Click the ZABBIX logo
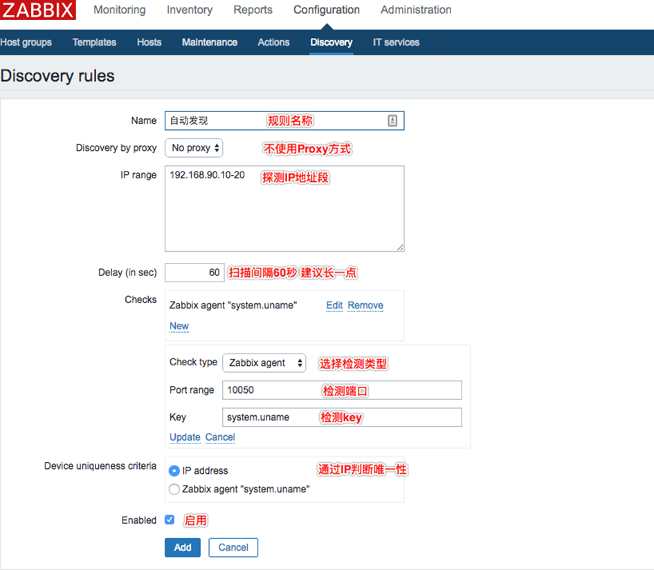 [x=38, y=10]
